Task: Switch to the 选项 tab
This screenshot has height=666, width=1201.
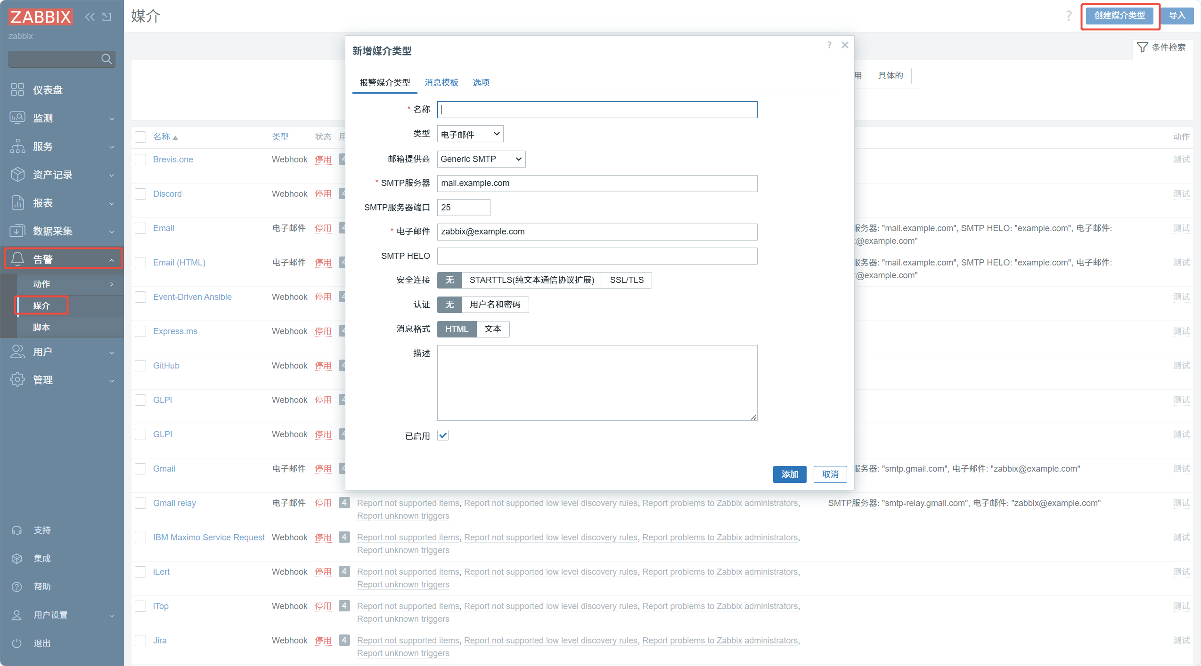Action: (x=481, y=83)
